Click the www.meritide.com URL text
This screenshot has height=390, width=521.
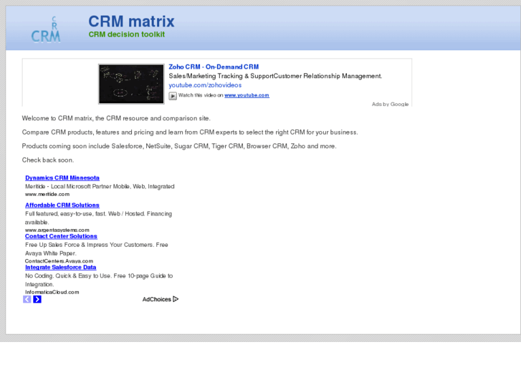pos(47,194)
